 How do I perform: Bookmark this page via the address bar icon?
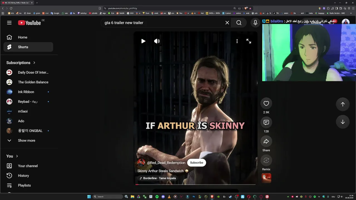coord(100,8)
